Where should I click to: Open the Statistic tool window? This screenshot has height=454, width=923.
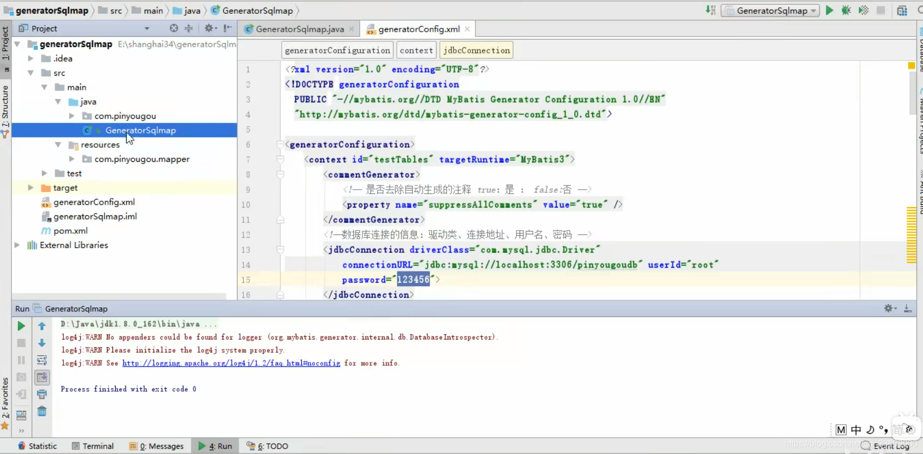coord(37,446)
